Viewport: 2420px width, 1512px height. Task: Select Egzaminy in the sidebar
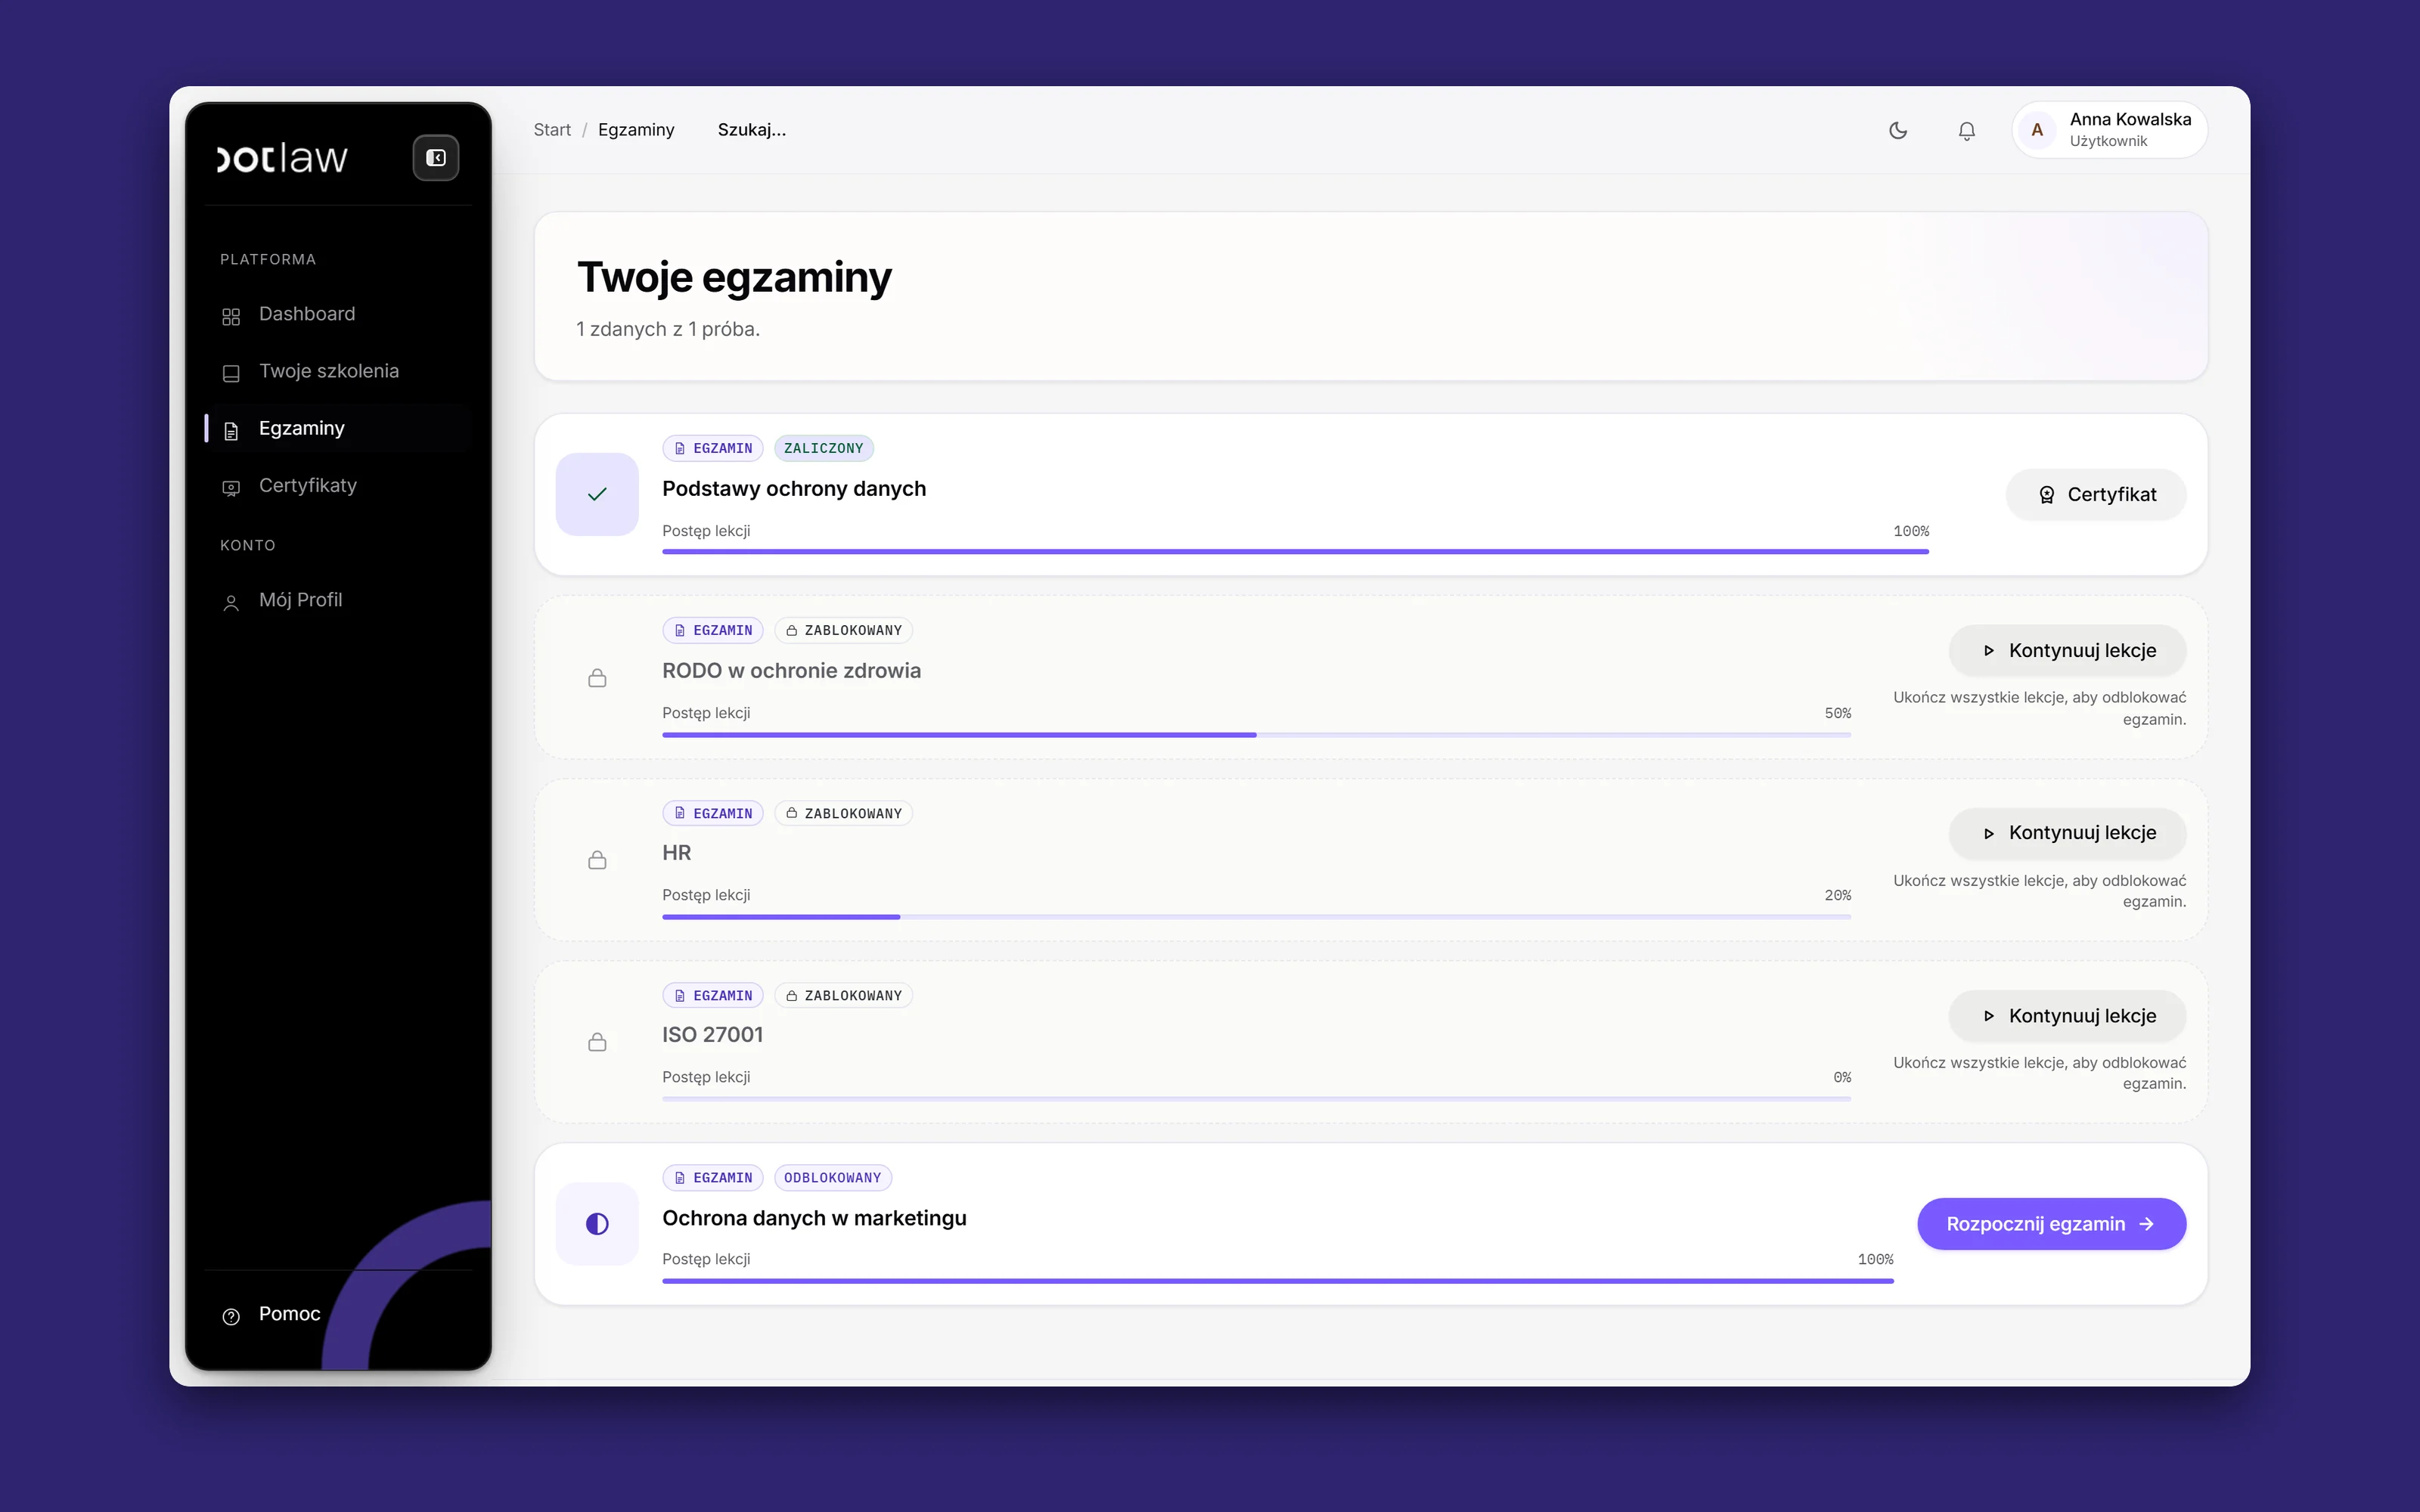(x=338, y=428)
